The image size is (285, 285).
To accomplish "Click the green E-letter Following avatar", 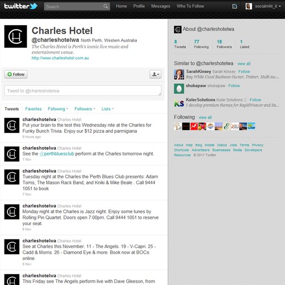I will click(227, 127).
